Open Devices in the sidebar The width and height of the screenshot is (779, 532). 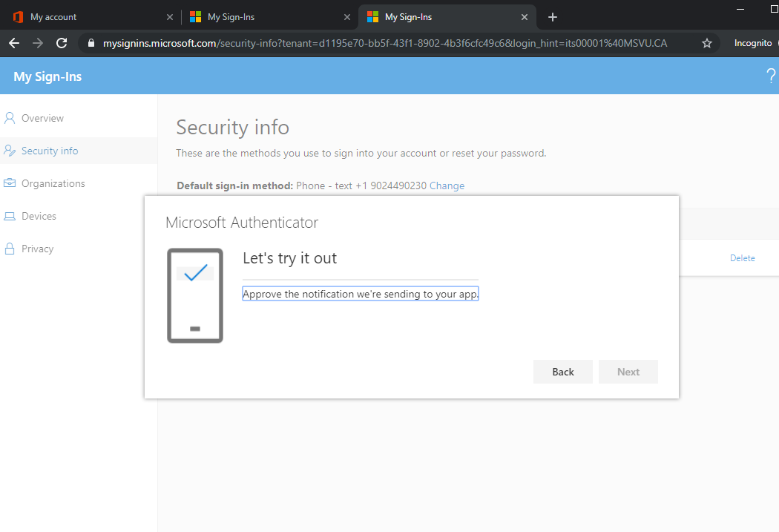[x=39, y=216]
